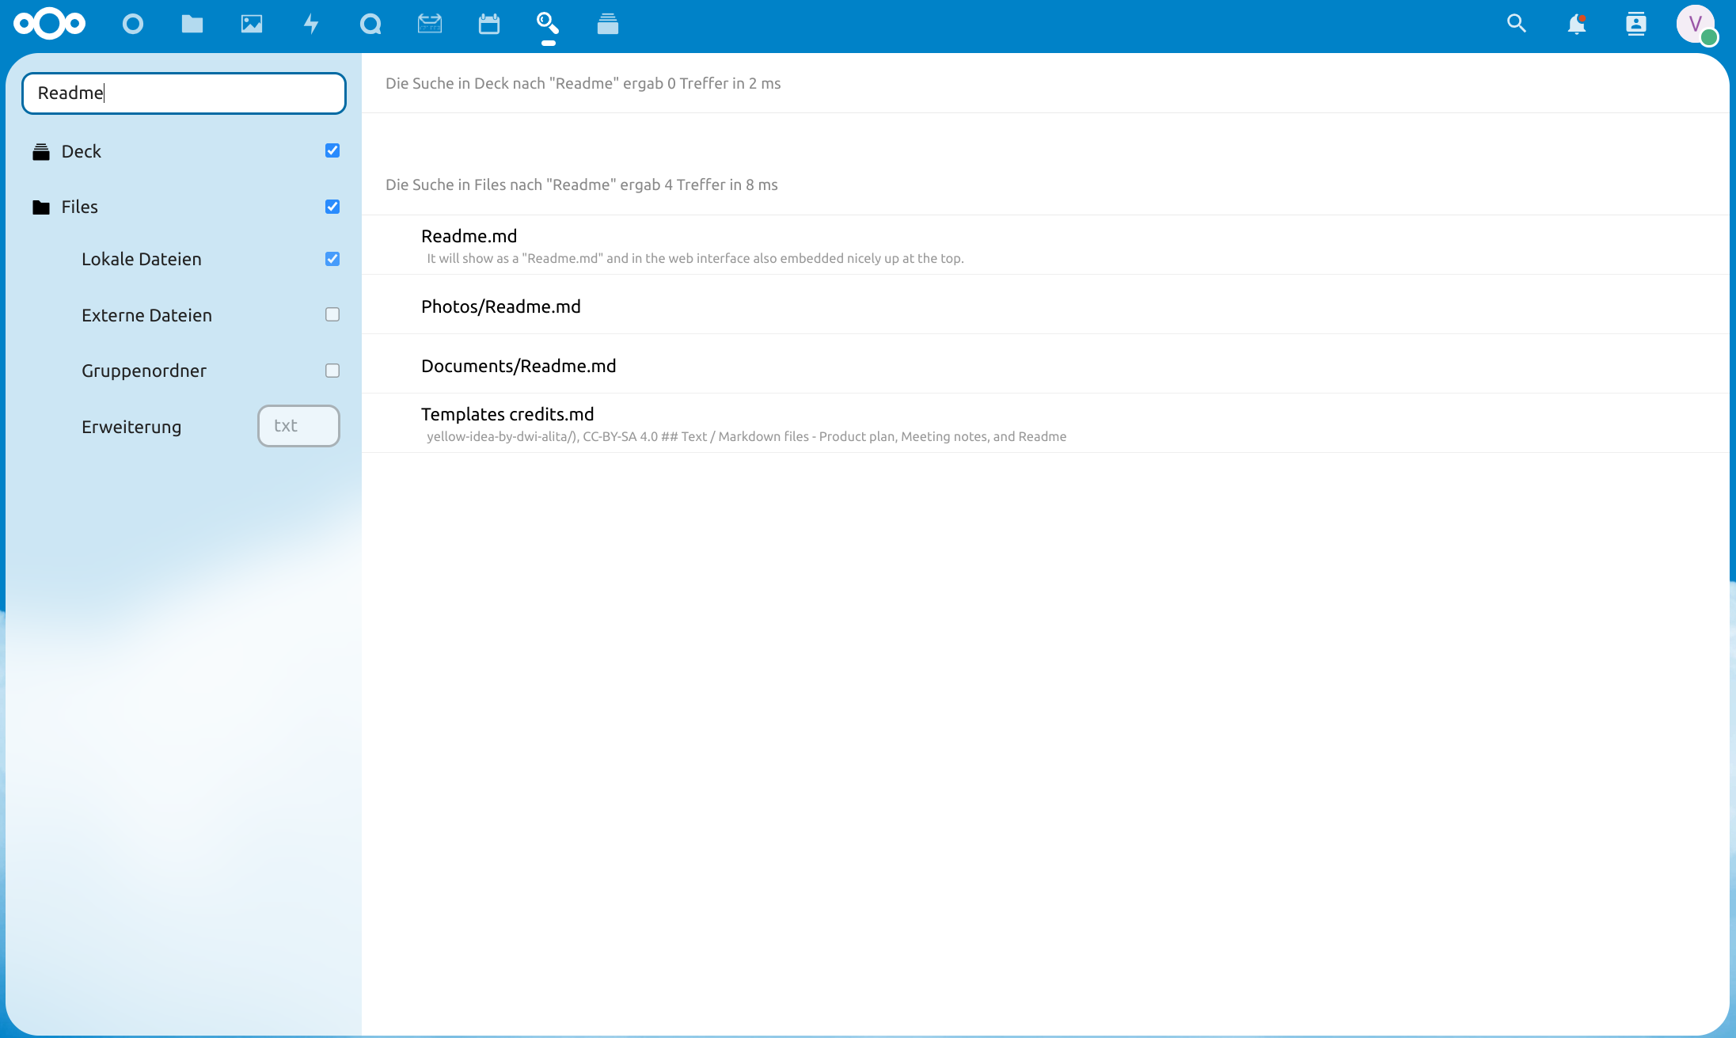Click the Erweiterung txt input field
This screenshot has width=1736, height=1038.
(298, 426)
